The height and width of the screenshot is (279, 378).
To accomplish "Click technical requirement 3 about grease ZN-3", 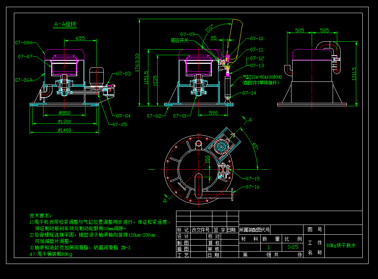I will (x=80, y=247).
